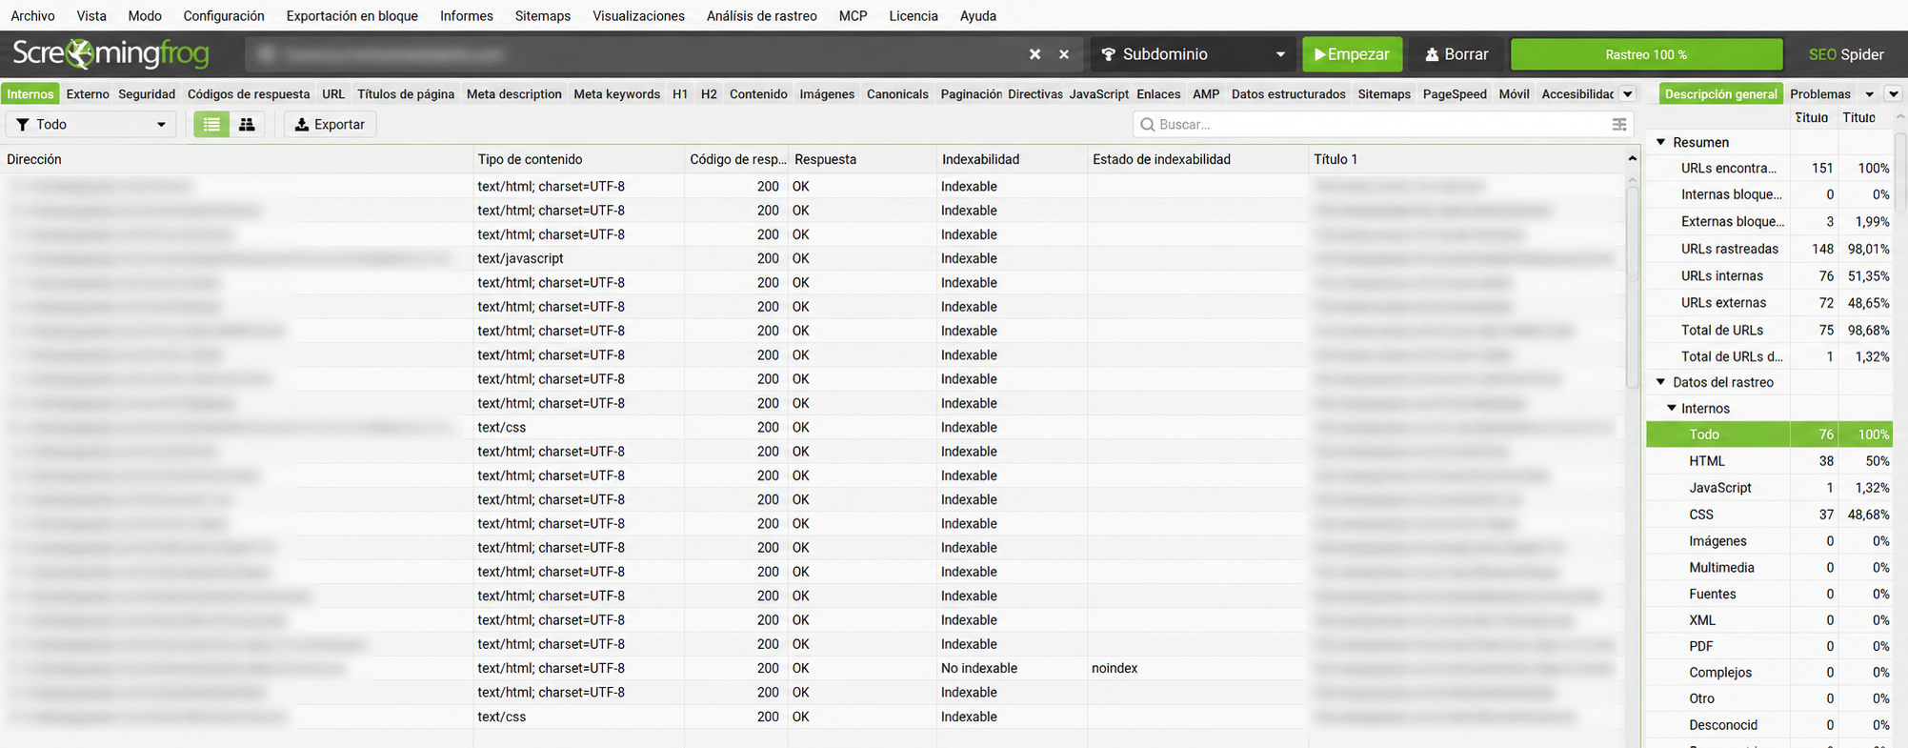Select JavaScript row in overview panel

[1769, 488]
